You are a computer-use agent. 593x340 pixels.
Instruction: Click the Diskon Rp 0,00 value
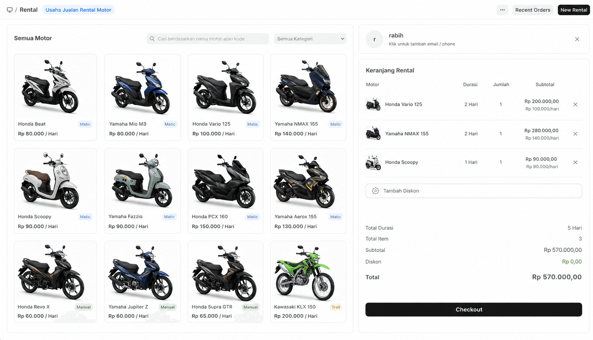(572, 262)
